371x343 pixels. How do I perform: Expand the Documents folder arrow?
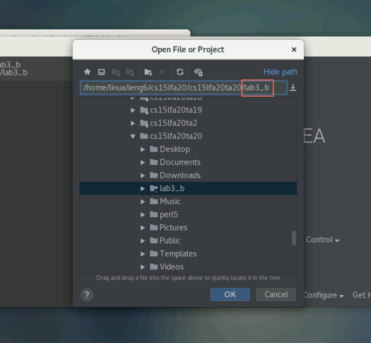142,162
